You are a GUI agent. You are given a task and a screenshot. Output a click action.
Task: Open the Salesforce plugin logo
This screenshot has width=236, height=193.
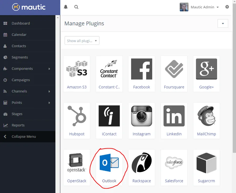(174, 163)
